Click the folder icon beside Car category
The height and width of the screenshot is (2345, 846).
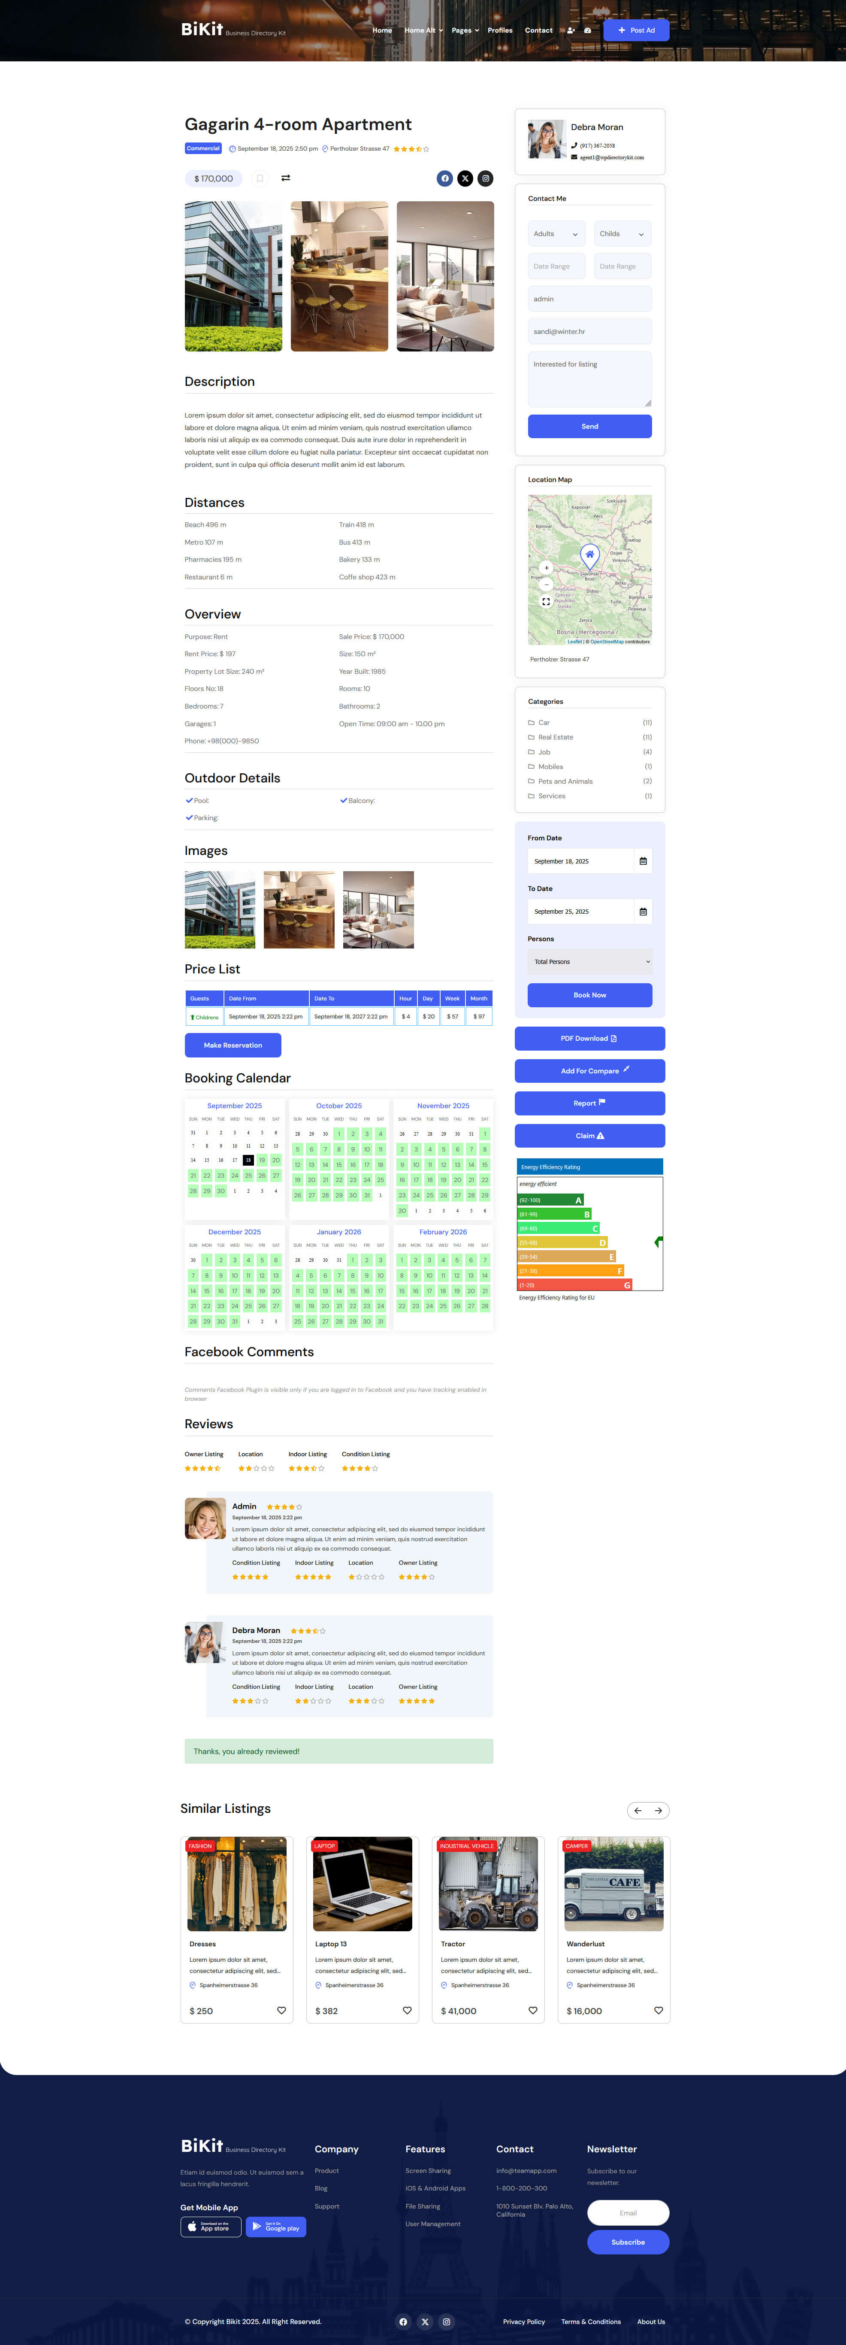(x=531, y=723)
